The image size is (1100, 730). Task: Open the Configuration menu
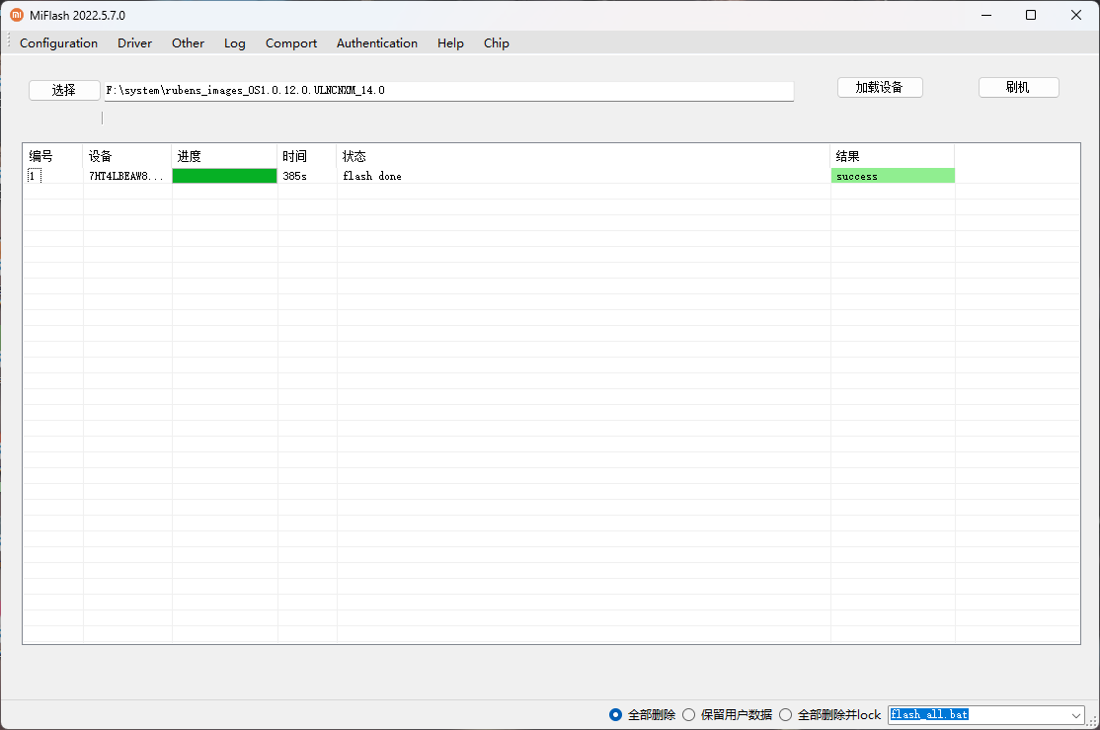[59, 42]
